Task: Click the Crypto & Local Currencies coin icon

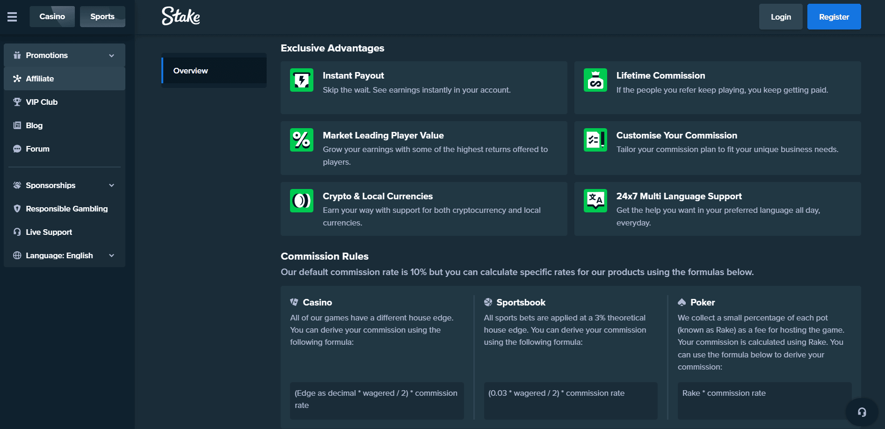Action: (302, 201)
